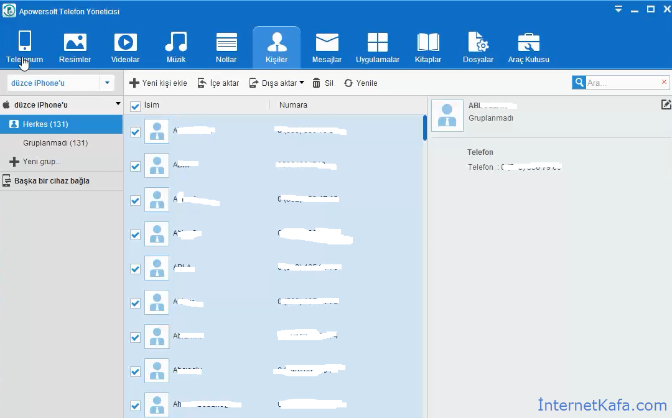Click the magnifier search icon
Screen dimensions: 672x418
coord(579,83)
